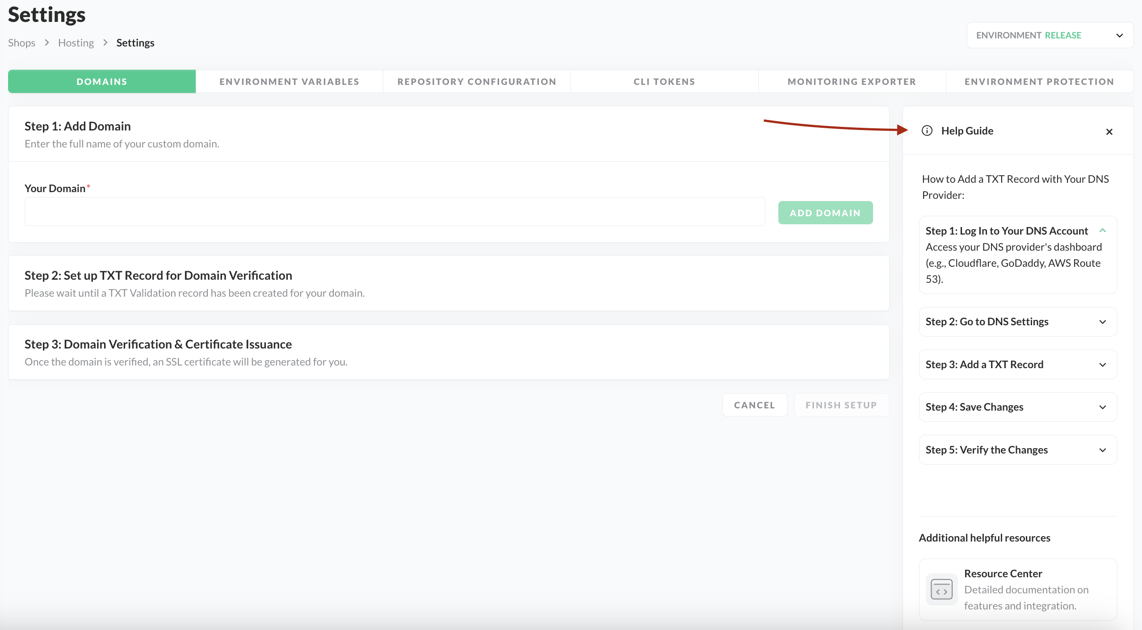Screen dimensions: 1142x630
Task: Click the Resource Center code icon
Action: 941,589
